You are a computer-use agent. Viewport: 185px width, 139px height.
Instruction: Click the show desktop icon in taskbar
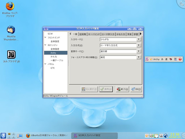pos(20,136)
